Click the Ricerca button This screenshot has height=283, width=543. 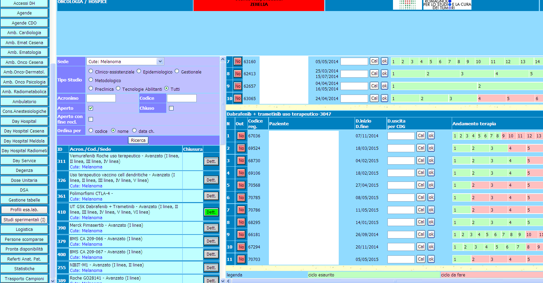click(x=138, y=140)
